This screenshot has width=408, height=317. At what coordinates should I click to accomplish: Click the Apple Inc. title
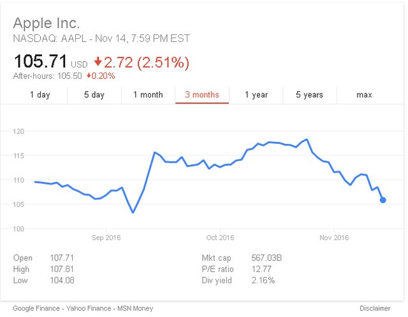[x=47, y=24]
